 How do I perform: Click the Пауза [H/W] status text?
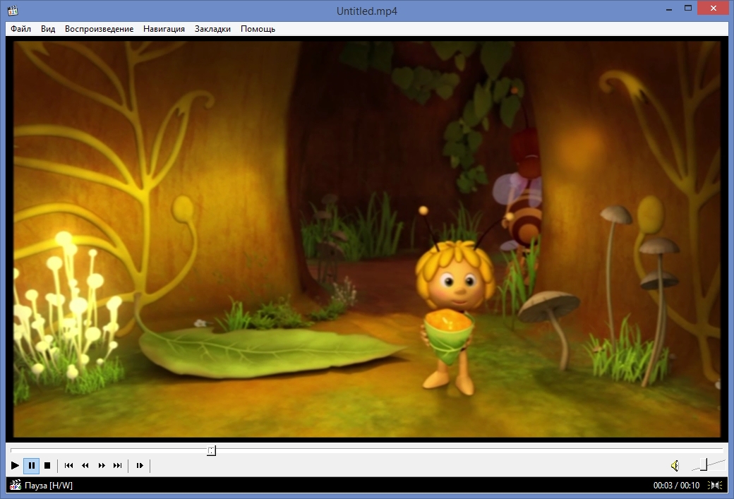pos(49,486)
